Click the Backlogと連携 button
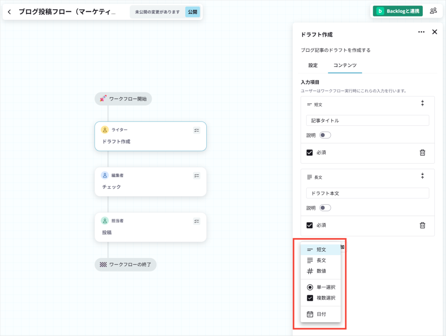The height and width of the screenshot is (336, 446). [398, 11]
